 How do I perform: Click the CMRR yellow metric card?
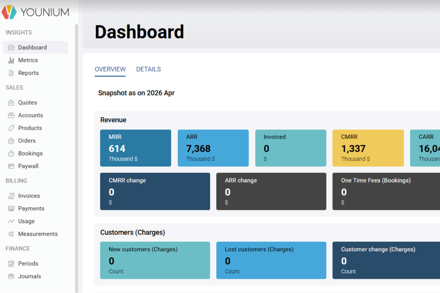(x=368, y=148)
